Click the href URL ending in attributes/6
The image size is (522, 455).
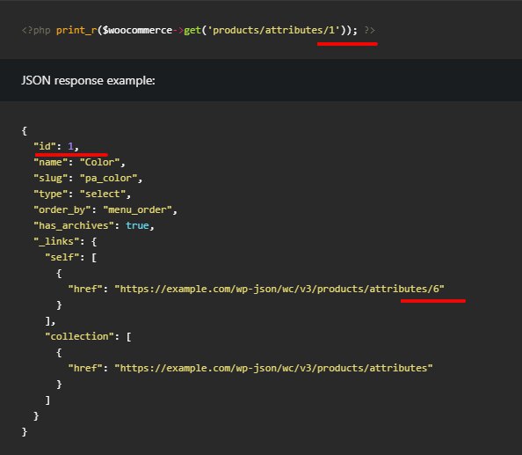(x=279, y=289)
